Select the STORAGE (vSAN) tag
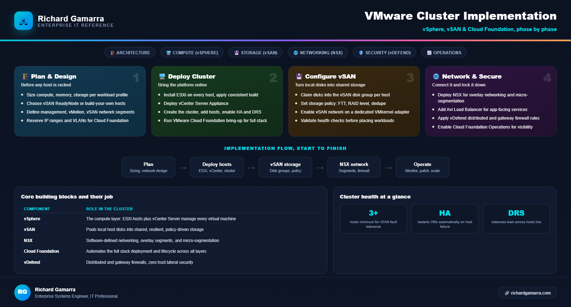571x307 pixels. pyautogui.click(x=256, y=52)
